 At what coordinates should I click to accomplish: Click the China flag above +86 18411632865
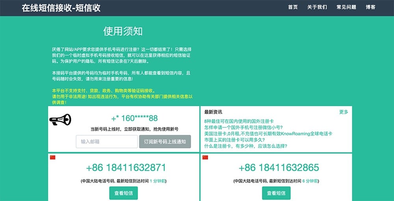[205, 157]
